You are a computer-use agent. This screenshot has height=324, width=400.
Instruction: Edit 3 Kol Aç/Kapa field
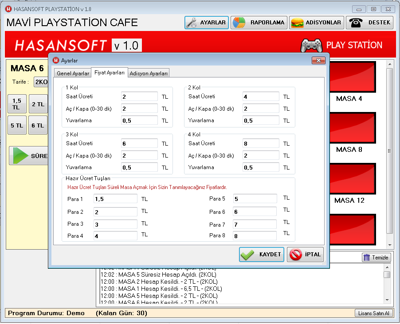139,155
